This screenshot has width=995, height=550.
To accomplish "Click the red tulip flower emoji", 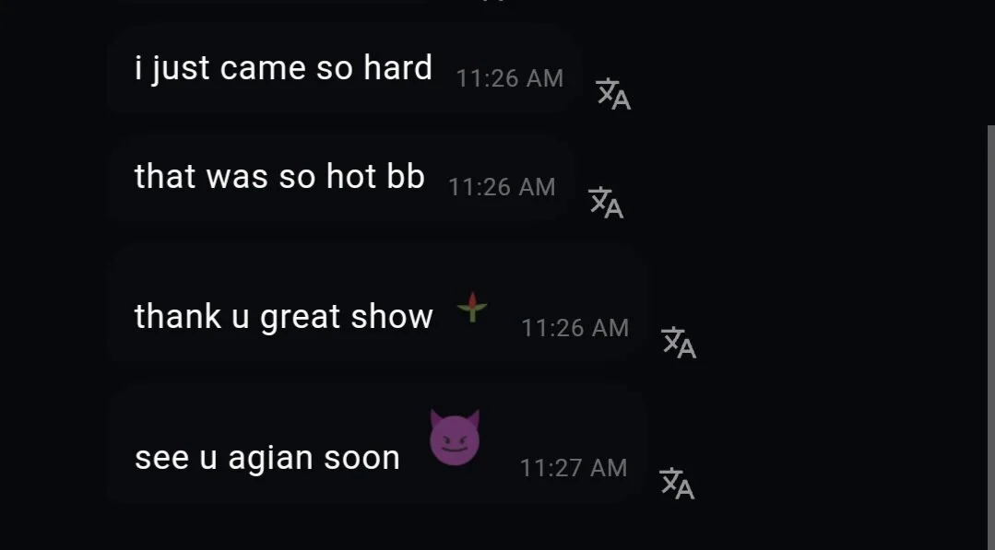I will click(472, 308).
